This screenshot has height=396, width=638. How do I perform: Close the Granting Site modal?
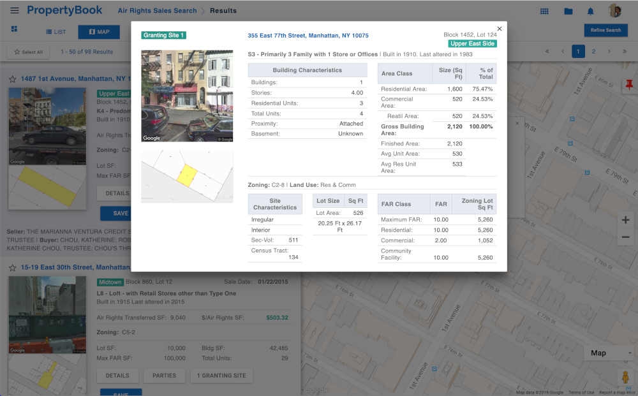(500, 29)
